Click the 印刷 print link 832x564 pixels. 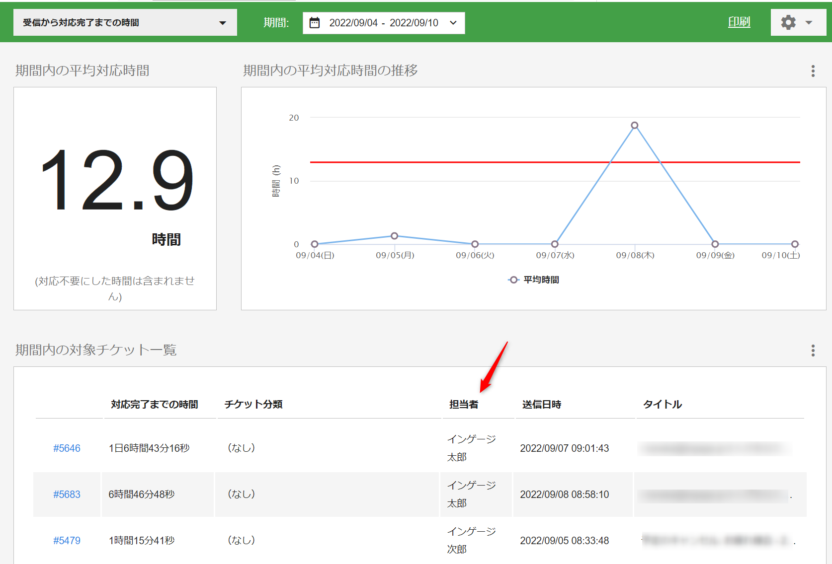pyautogui.click(x=739, y=22)
